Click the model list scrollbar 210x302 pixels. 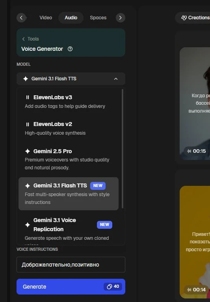123,148
